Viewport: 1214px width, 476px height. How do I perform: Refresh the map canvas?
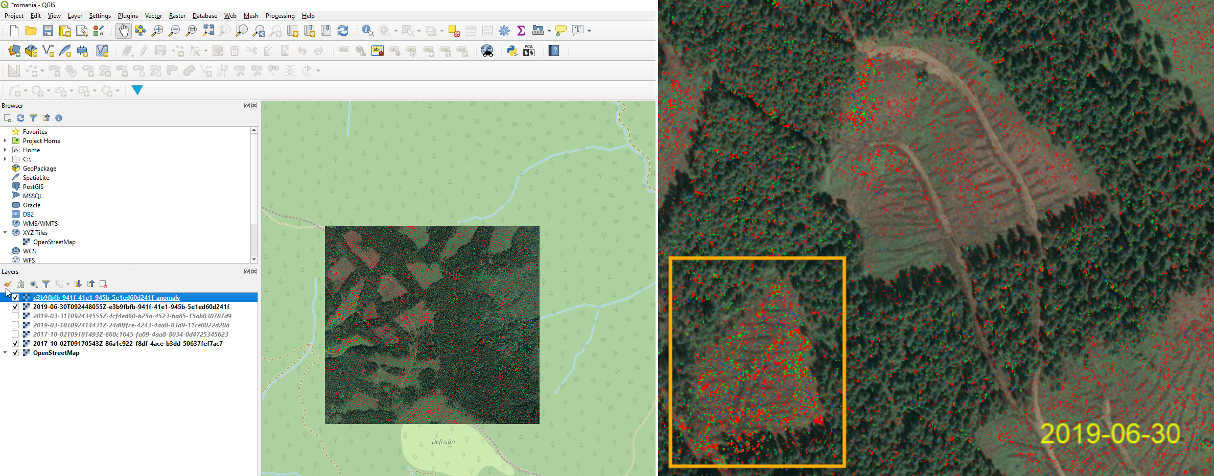point(343,31)
